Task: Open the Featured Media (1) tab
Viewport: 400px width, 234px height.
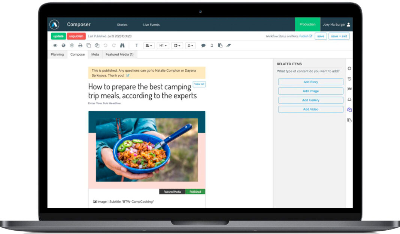Action: point(119,55)
